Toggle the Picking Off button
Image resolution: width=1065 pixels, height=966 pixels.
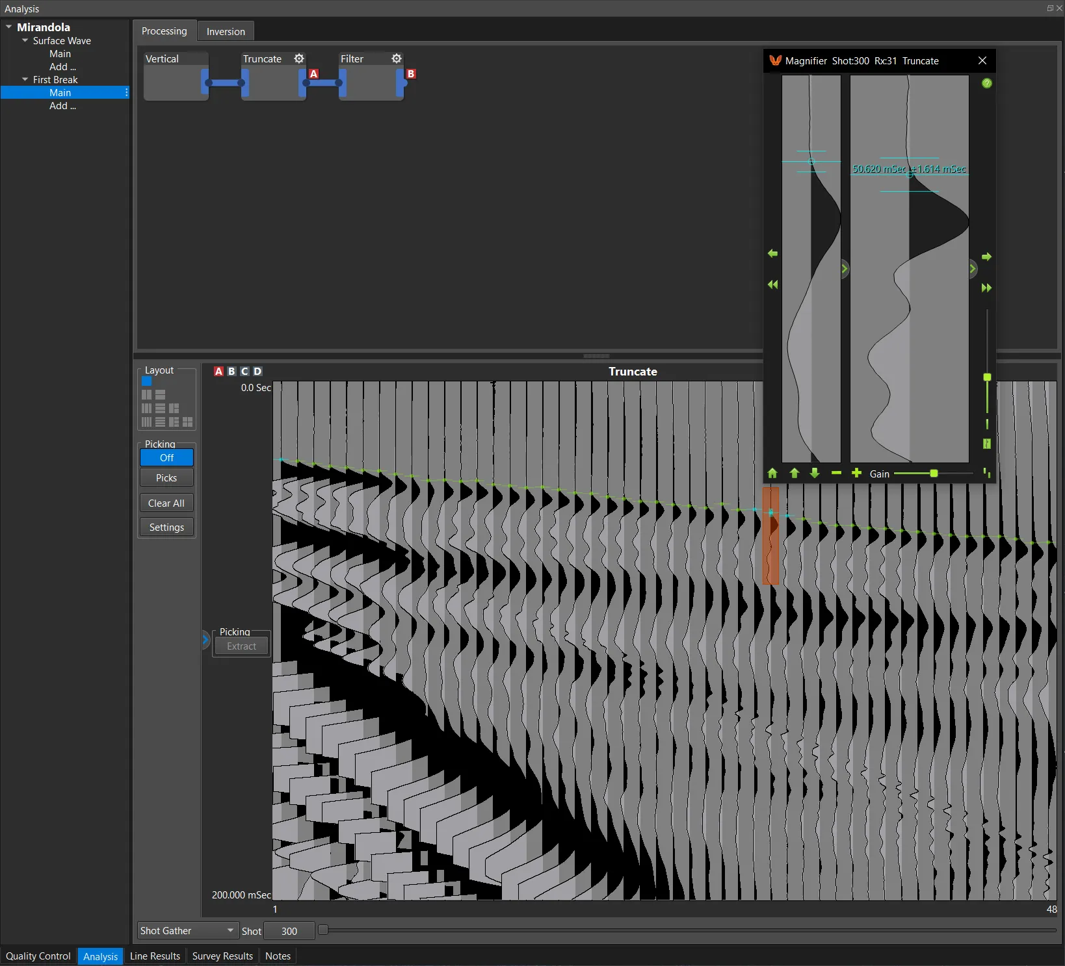166,458
